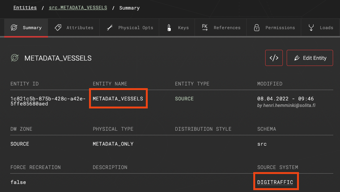Open the Loads tab
The width and height of the screenshot is (340, 192).
[320, 28]
